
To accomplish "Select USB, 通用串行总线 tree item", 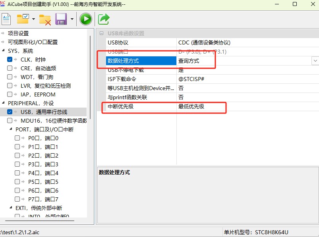I will (x=44, y=112).
